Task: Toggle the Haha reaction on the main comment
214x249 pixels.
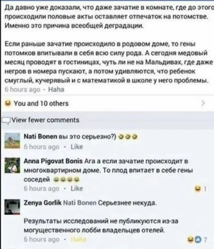Action: (56, 90)
